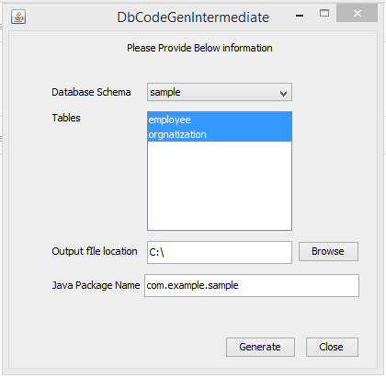Click the Please Provide Below information heading

[x=199, y=48]
